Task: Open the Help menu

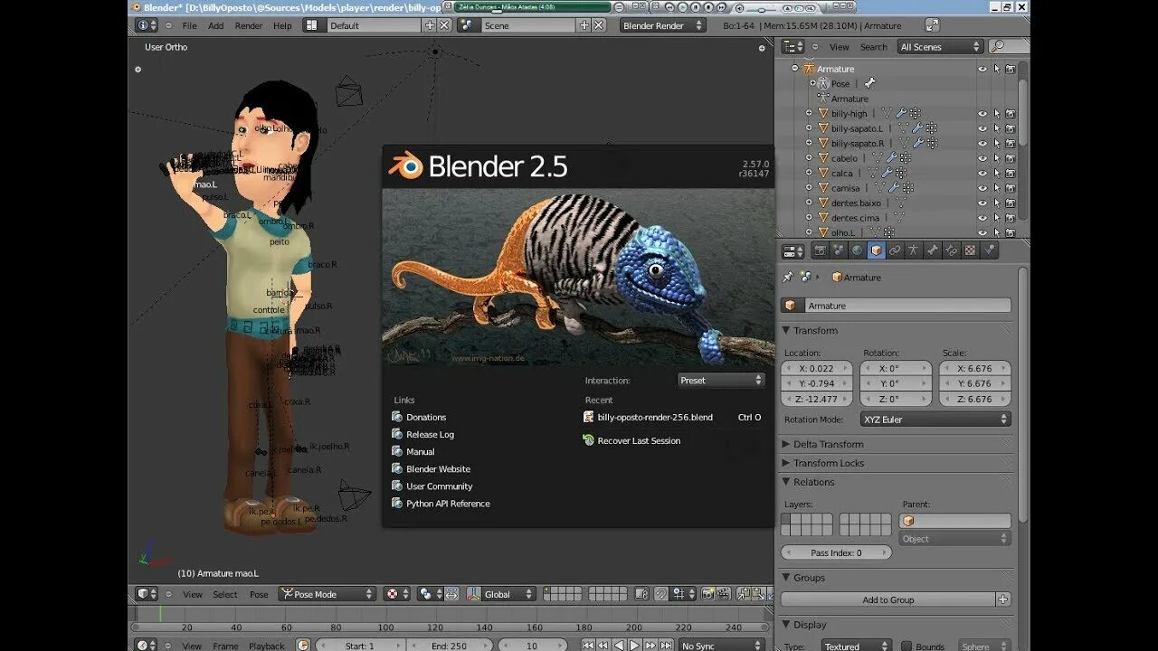Action: (282, 25)
